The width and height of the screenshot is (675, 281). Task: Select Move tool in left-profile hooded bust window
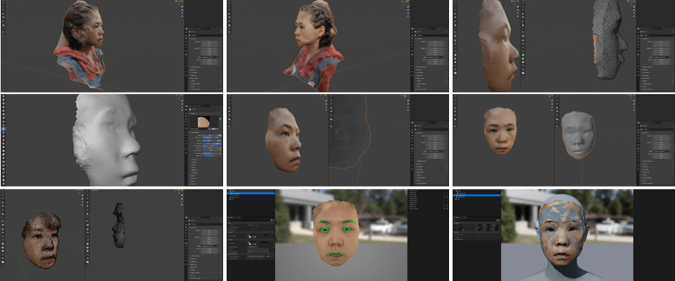pos(229,6)
